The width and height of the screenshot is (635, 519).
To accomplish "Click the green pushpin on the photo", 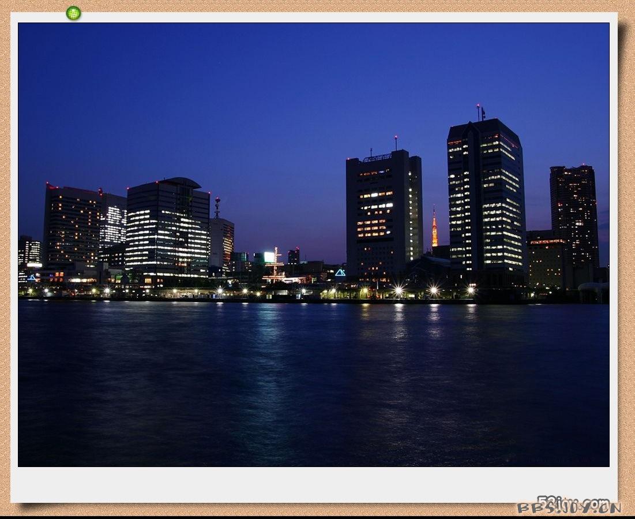I will 73,13.
